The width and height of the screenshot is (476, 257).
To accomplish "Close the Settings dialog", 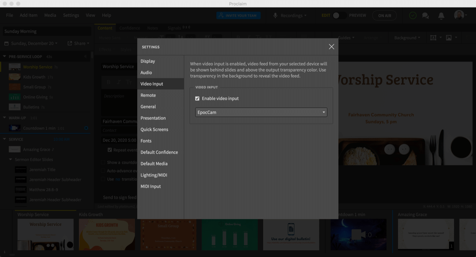I will [331, 47].
